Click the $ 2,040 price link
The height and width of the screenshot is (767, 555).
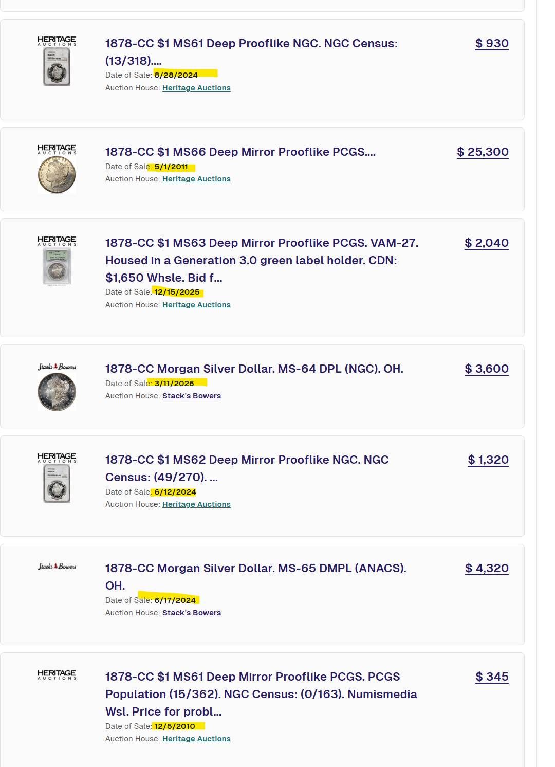[x=487, y=243]
